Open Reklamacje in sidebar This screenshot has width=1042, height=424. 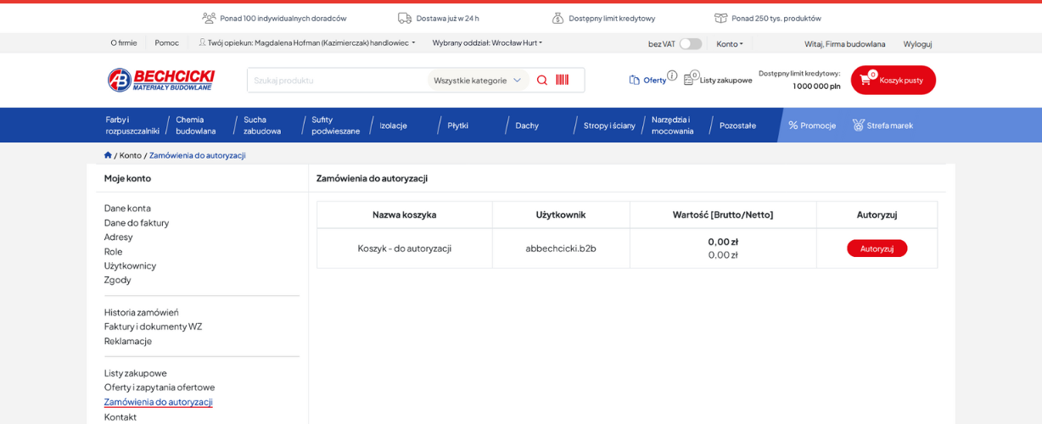pos(128,341)
